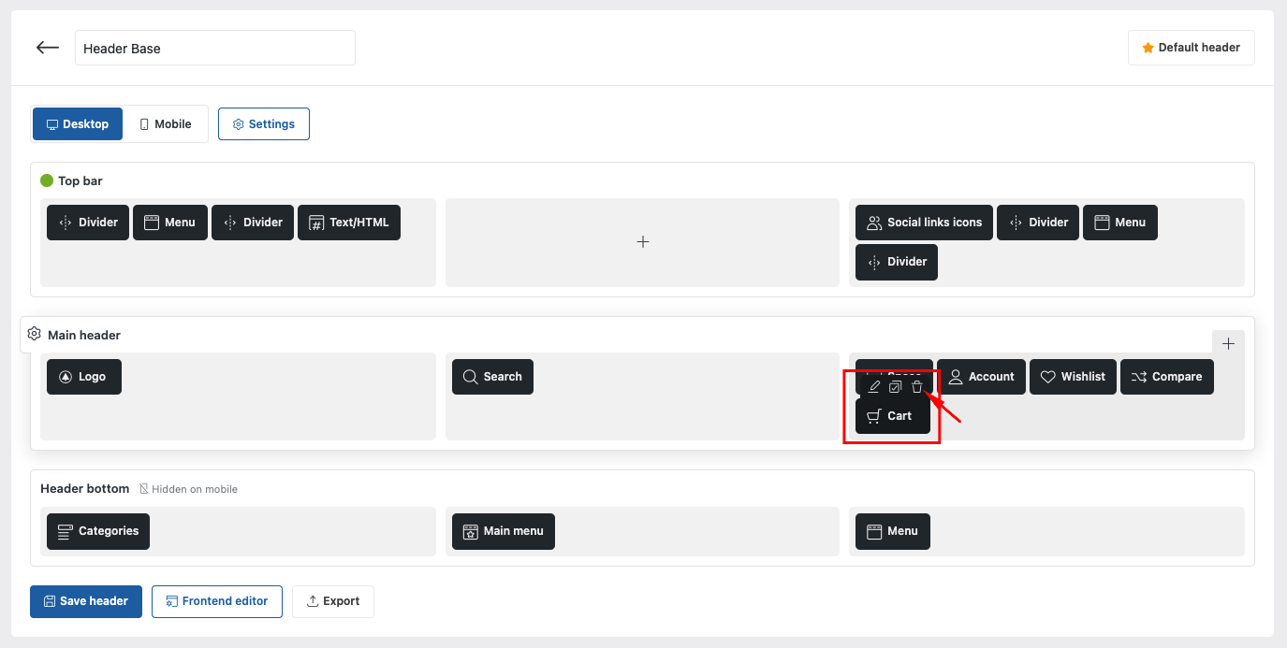This screenshot has width=1287, height=648.
Task: Click the 'Header bottom' row title
Action: [85, 489]
